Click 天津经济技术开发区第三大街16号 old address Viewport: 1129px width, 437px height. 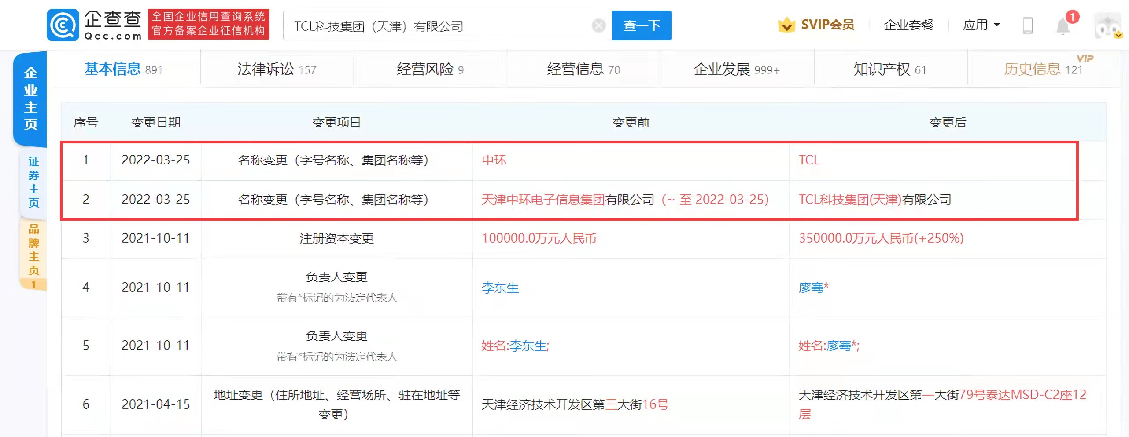[575, 404]
